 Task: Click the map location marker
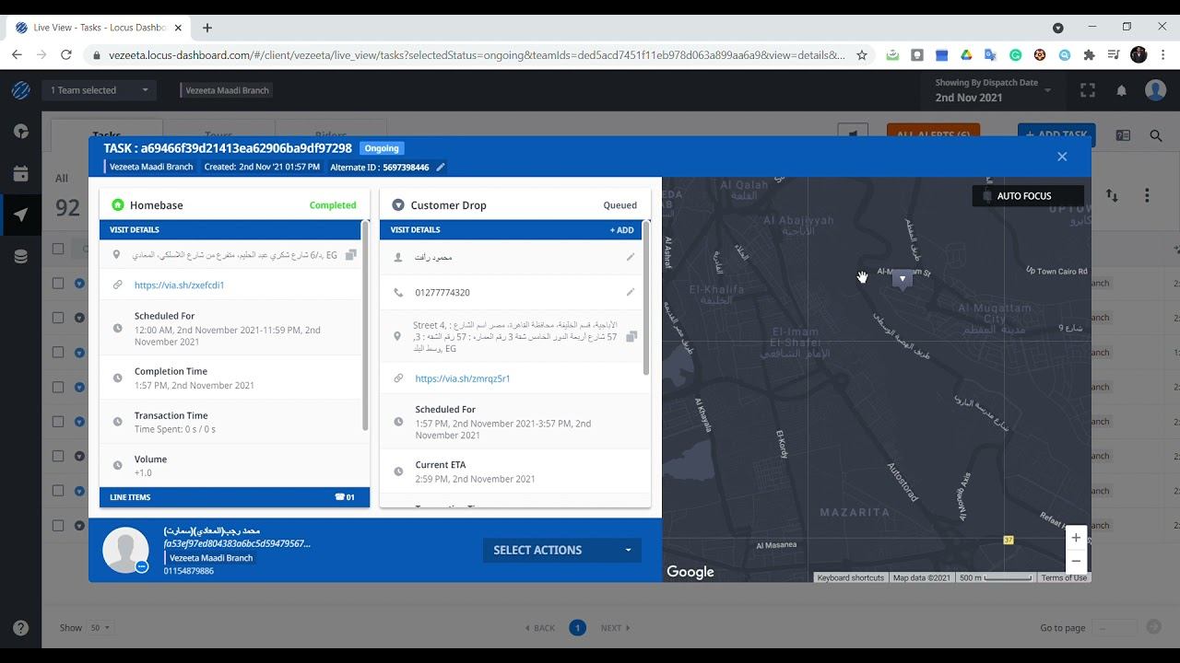click(x=903, y=278)
